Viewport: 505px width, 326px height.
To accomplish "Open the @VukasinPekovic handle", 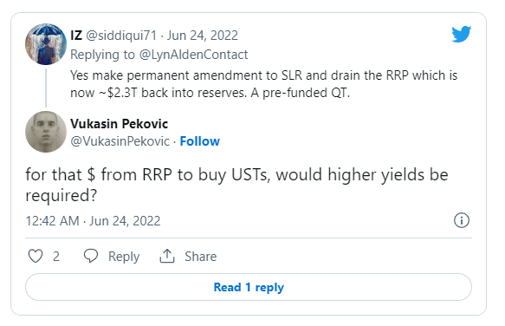I will [x=120, y=141].
